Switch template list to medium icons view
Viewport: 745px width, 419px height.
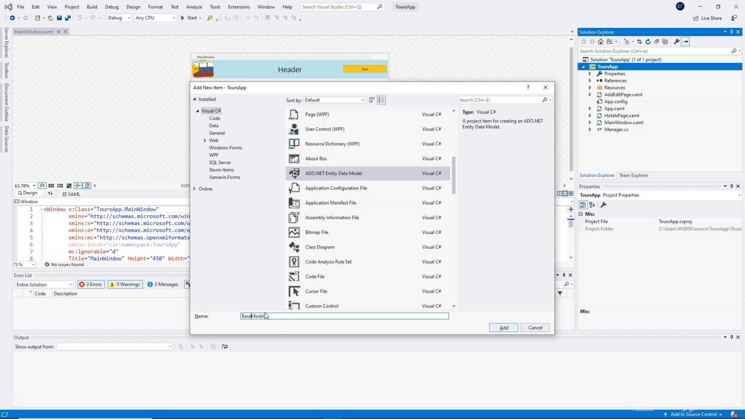(x=372, y=100)
